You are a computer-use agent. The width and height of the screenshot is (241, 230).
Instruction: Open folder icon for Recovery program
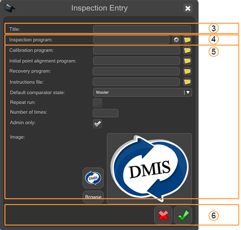(x=187, y=71)
